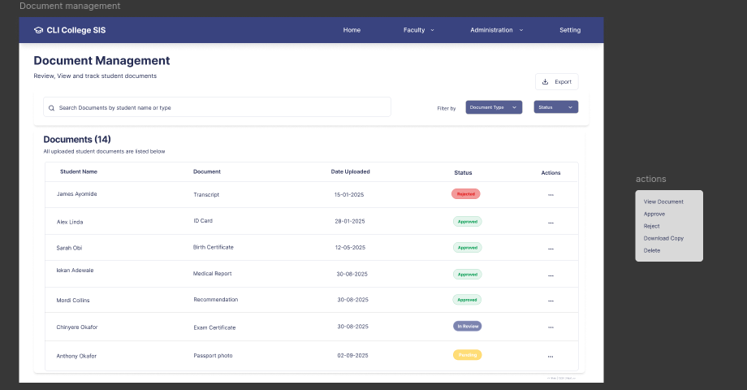Expand the Status filter dropdown
Image resolution: width=747 pixels, height=390 pixels.
pos(555,107)
